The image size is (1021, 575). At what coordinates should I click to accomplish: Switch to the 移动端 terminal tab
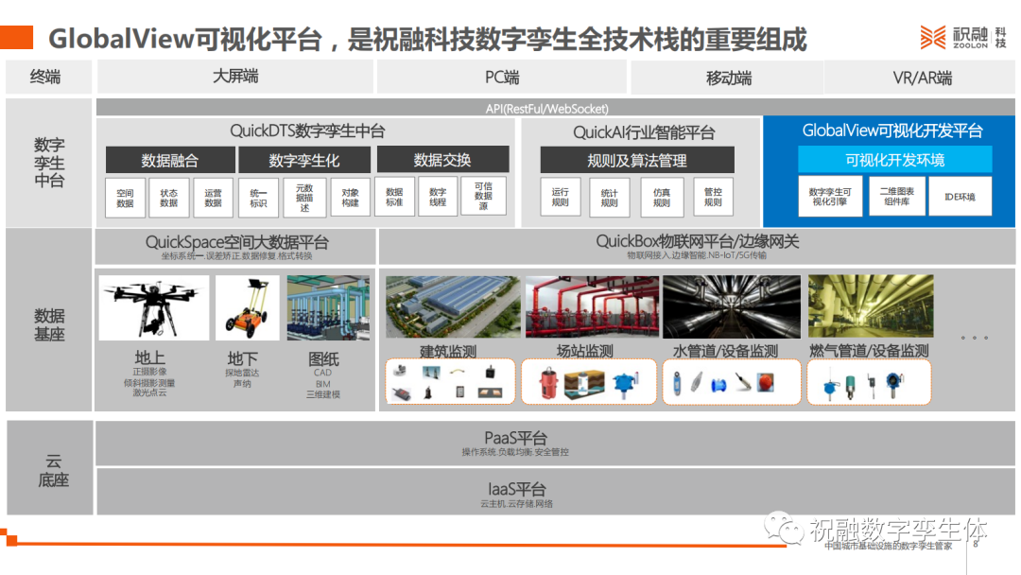(728, 78)
